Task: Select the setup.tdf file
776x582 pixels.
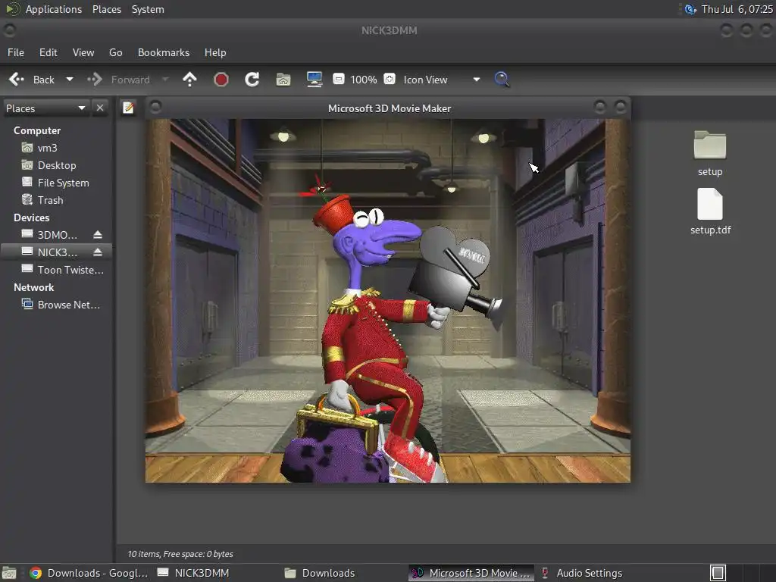Action: pos(710,211)
